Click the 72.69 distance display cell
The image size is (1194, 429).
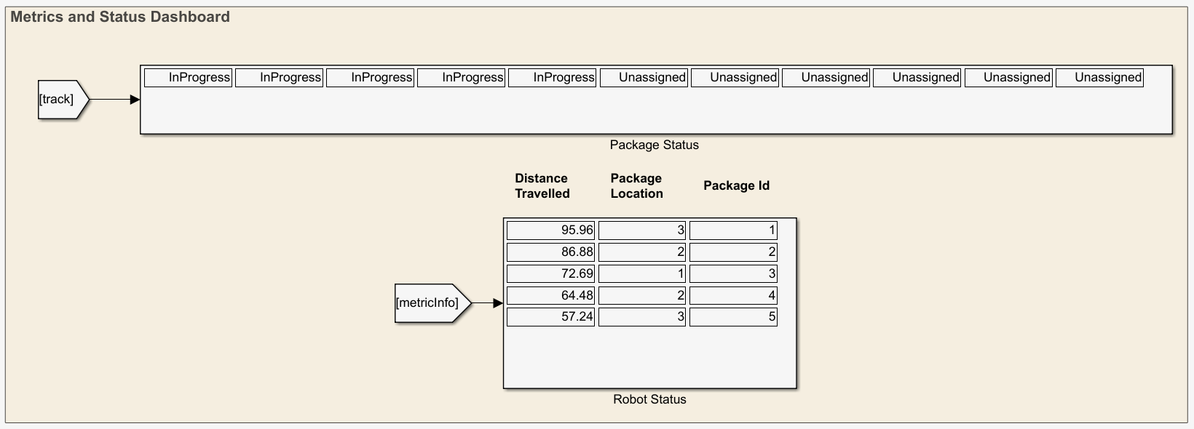[550, 274]
